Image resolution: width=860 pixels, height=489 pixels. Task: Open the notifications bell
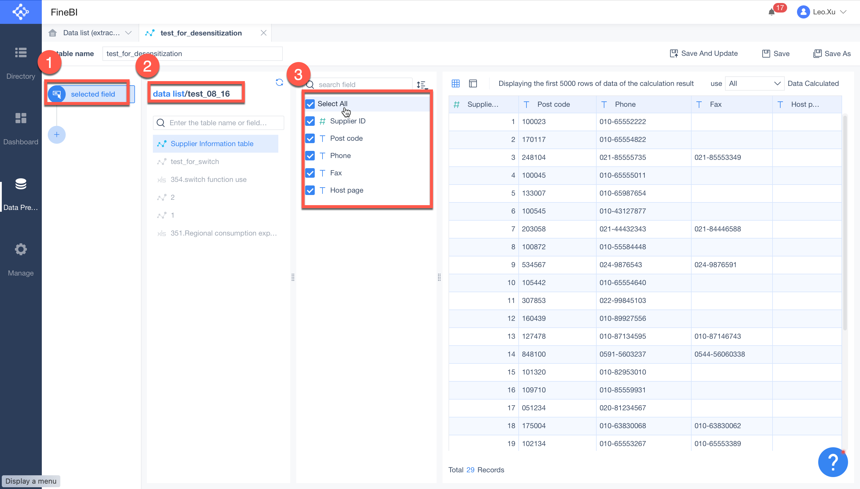(x=772, y=12)
